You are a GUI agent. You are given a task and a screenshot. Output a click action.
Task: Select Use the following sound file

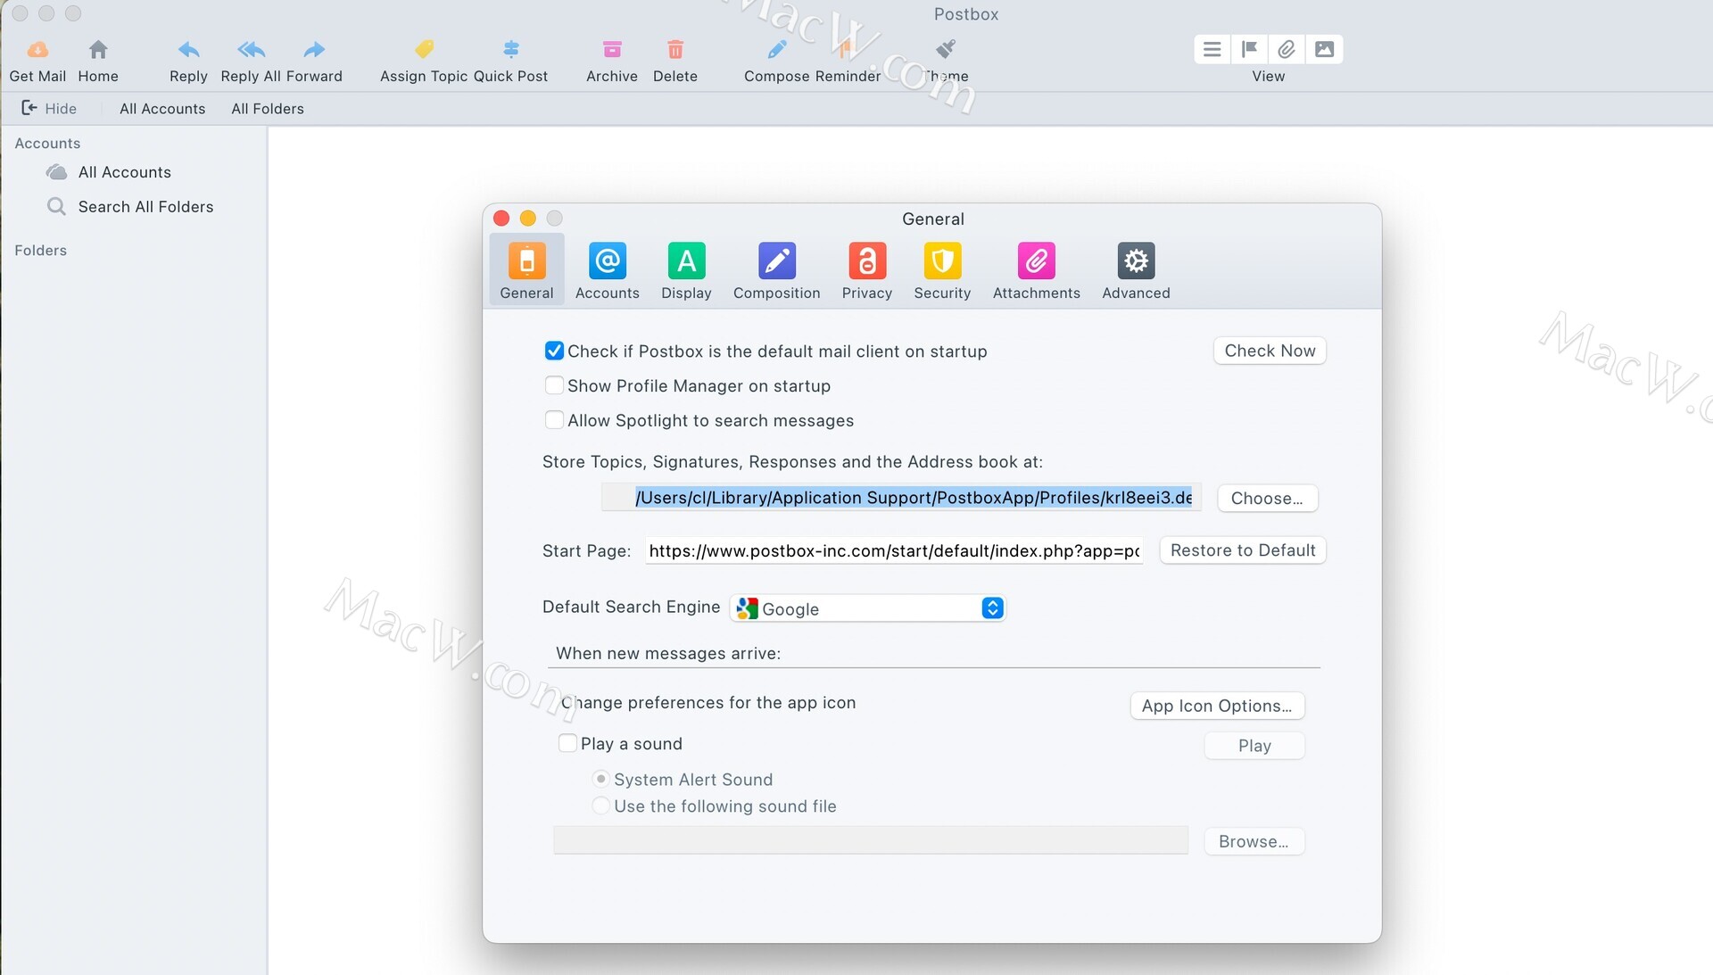601,806
